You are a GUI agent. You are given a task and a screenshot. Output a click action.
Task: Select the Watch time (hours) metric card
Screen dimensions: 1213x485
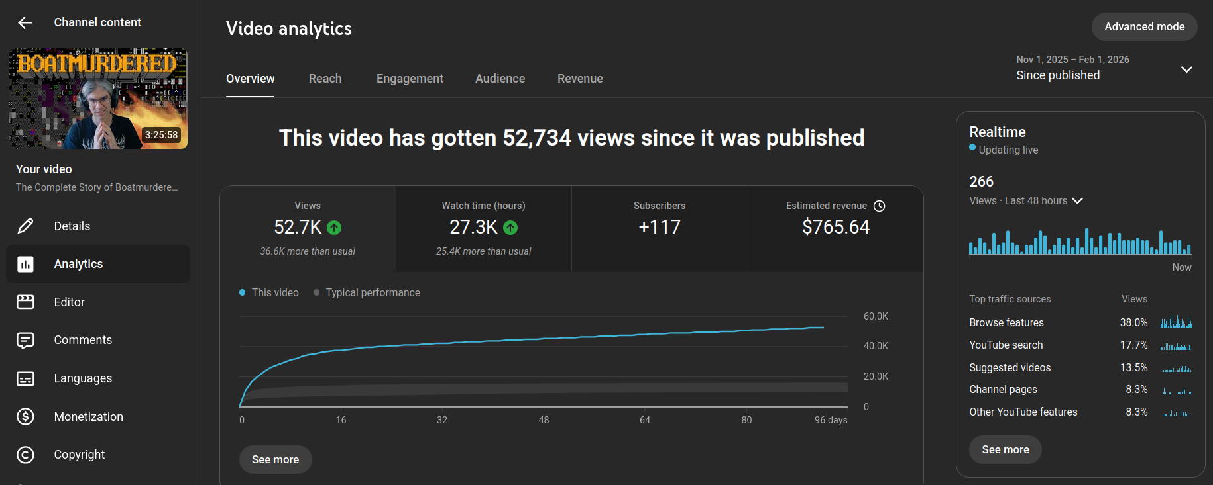click(x=483, y=228)
